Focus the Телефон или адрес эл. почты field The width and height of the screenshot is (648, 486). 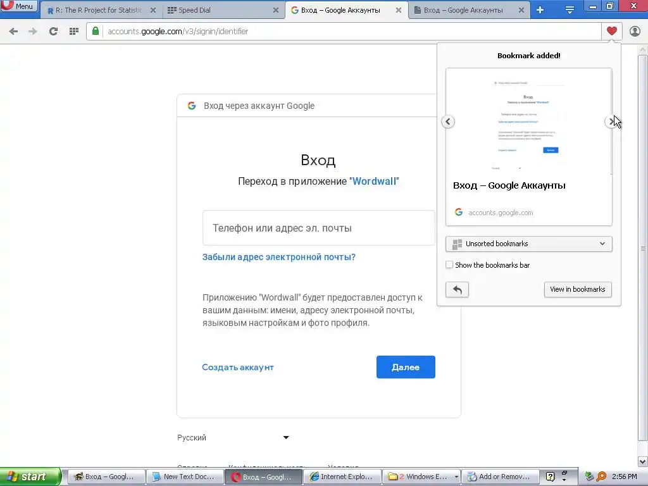click(319, 228)
